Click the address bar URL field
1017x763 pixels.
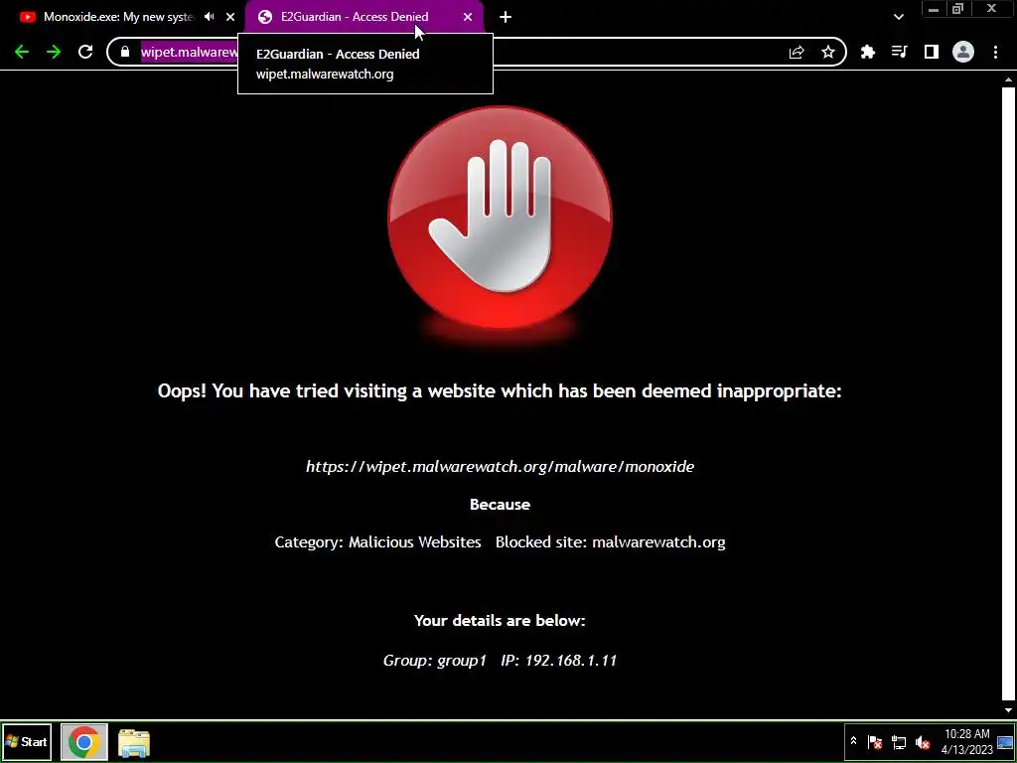[x=477, y=52]
